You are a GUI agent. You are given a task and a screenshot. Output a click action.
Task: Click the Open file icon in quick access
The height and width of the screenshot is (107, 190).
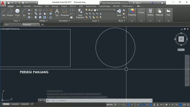click(12, 3)
